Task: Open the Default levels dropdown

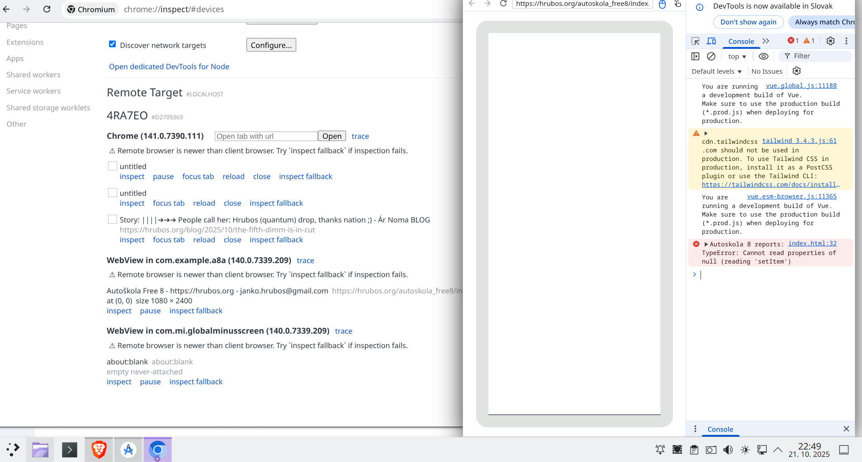Action: pos(716,71)
